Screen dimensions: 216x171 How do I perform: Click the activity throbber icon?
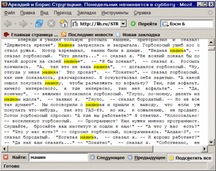(210, 12)
